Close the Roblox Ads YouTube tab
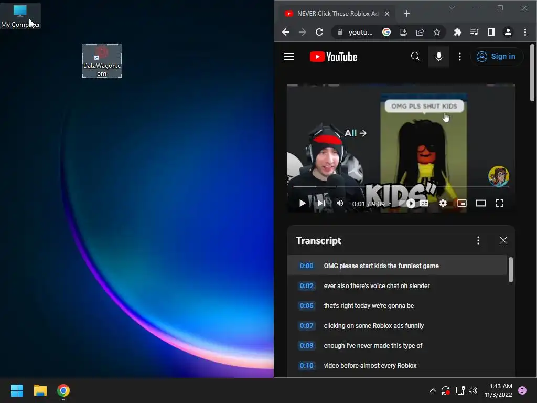 point(387,14)
